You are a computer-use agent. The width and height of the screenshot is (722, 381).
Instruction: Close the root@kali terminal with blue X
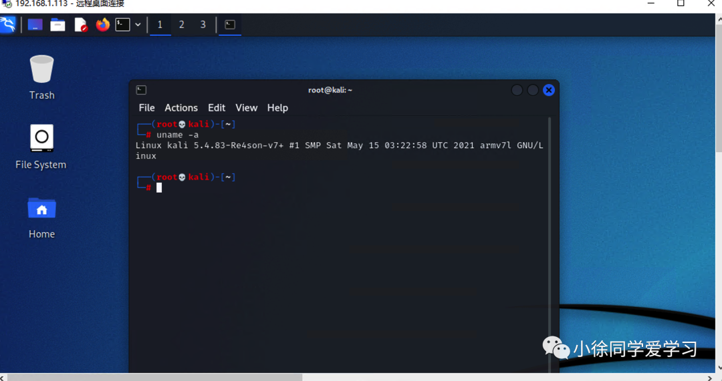(x=548, y=90)
